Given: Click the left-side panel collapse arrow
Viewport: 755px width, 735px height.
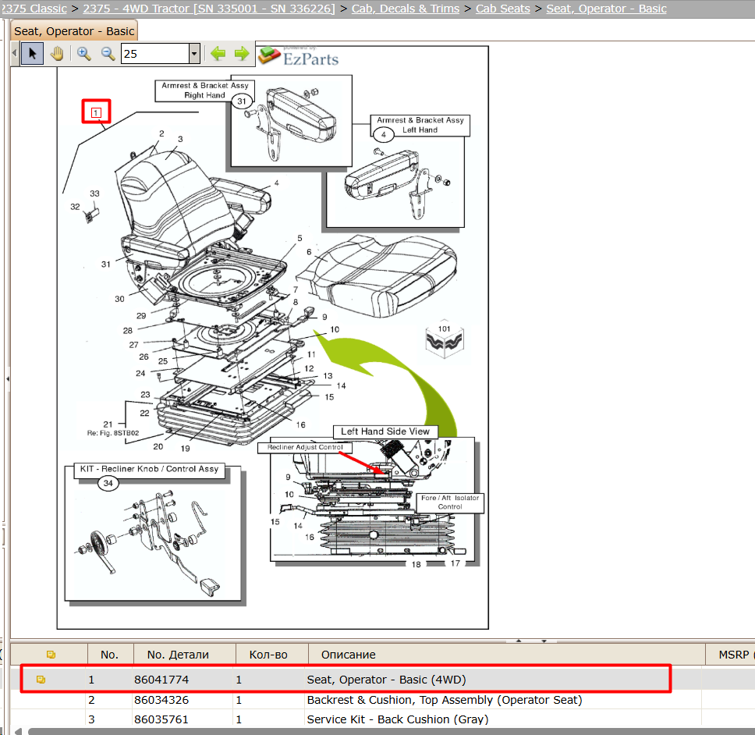Looking at the screenshot, I should (8, 379).
